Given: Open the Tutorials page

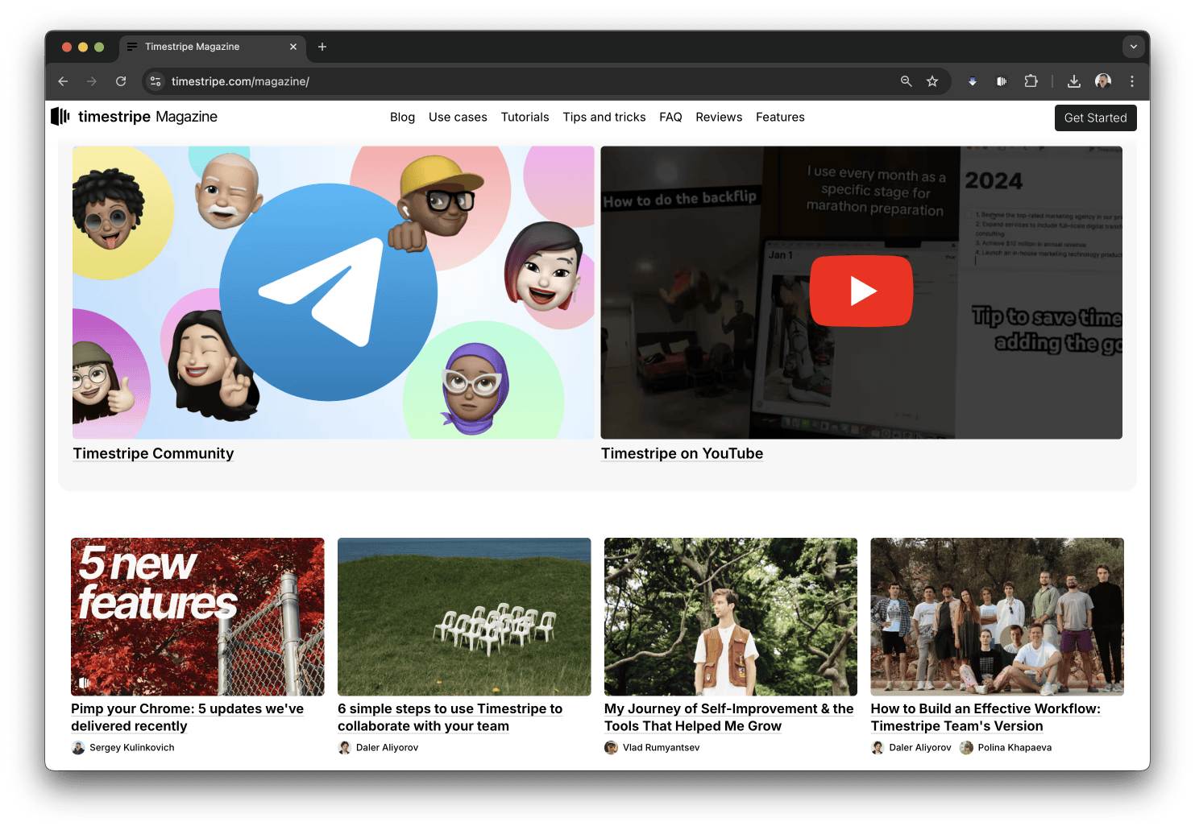Looking at the screenshot, I should point(525,118).
